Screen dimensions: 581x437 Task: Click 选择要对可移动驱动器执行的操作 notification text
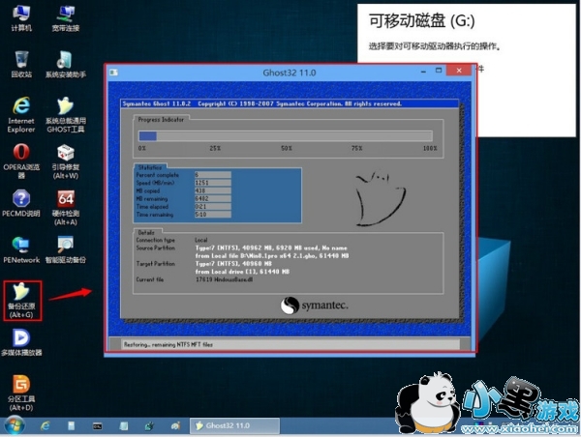[x=434, y=46]
